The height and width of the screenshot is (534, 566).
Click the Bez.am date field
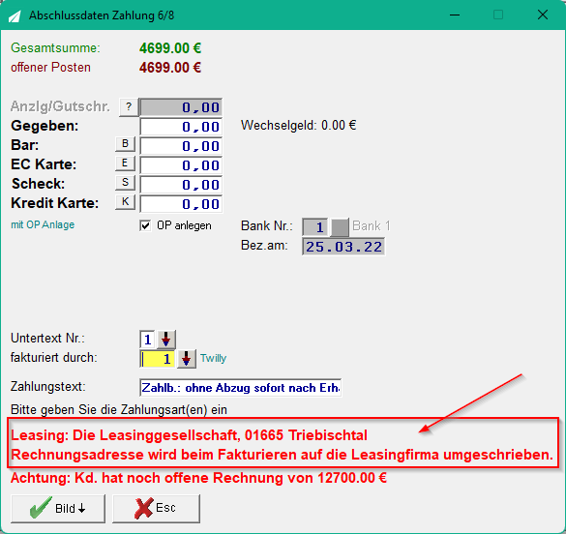(343, 247)
